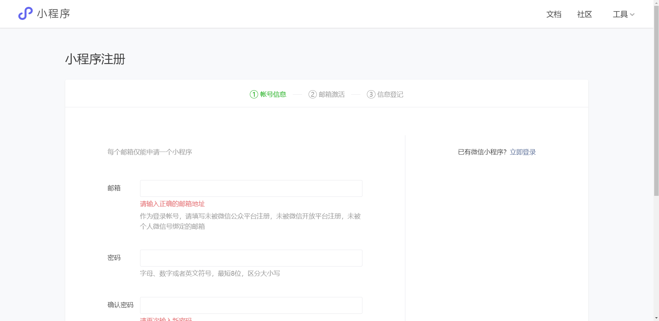The height and width of the screenshot is (321, 659).
Task: Click the password hint 字母、数字或者英文符号
Action: click(x=210, y=273)
